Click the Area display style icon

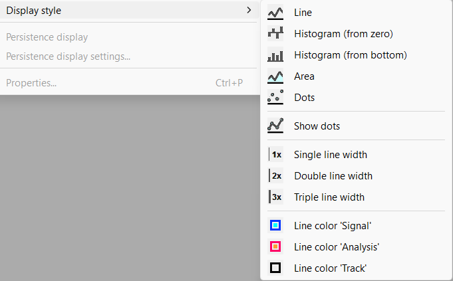coord(275,76)
